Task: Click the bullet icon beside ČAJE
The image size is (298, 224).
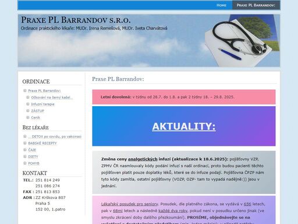Action: [x=24, y=150]
